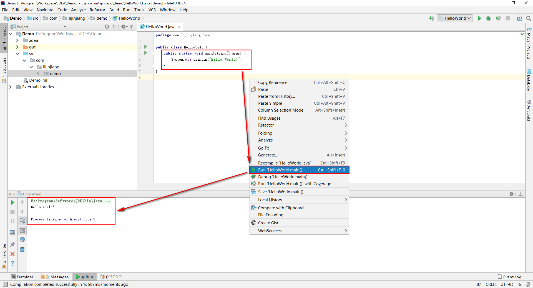This screenshot has width=533, height=288.
Task: Open the Build menu in menu bar
Action: point(114,10)
